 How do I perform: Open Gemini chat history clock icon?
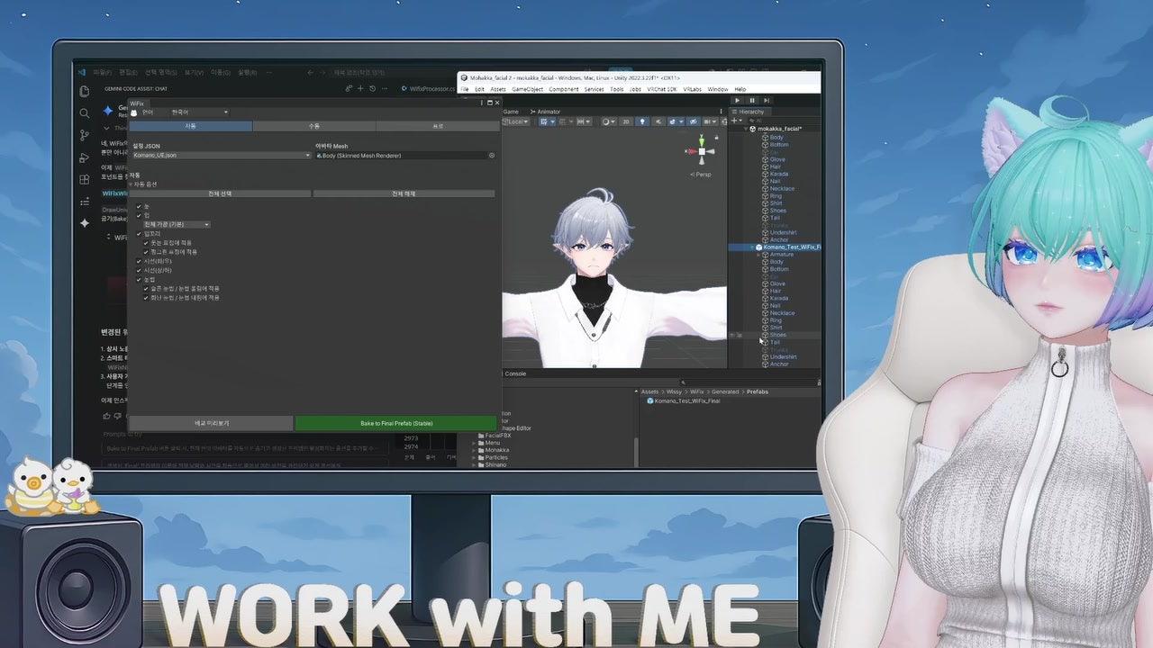coord(371,88)
